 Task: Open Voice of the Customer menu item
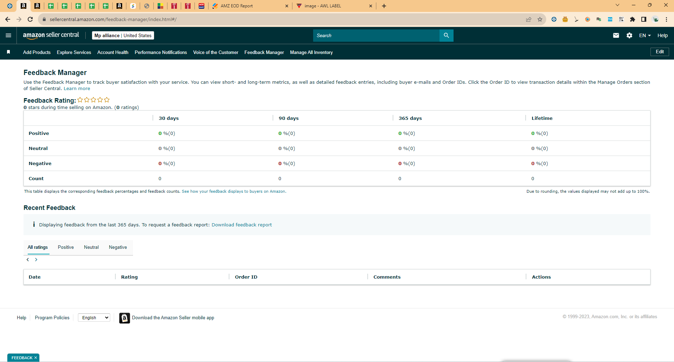pos(216,52)
